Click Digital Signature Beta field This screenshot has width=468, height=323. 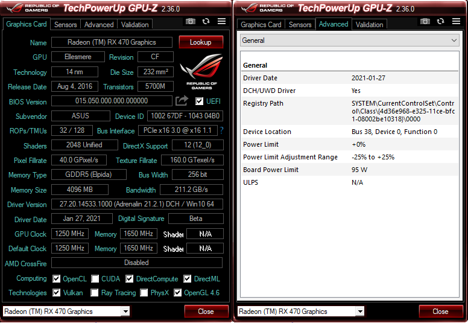click(196, 219)
